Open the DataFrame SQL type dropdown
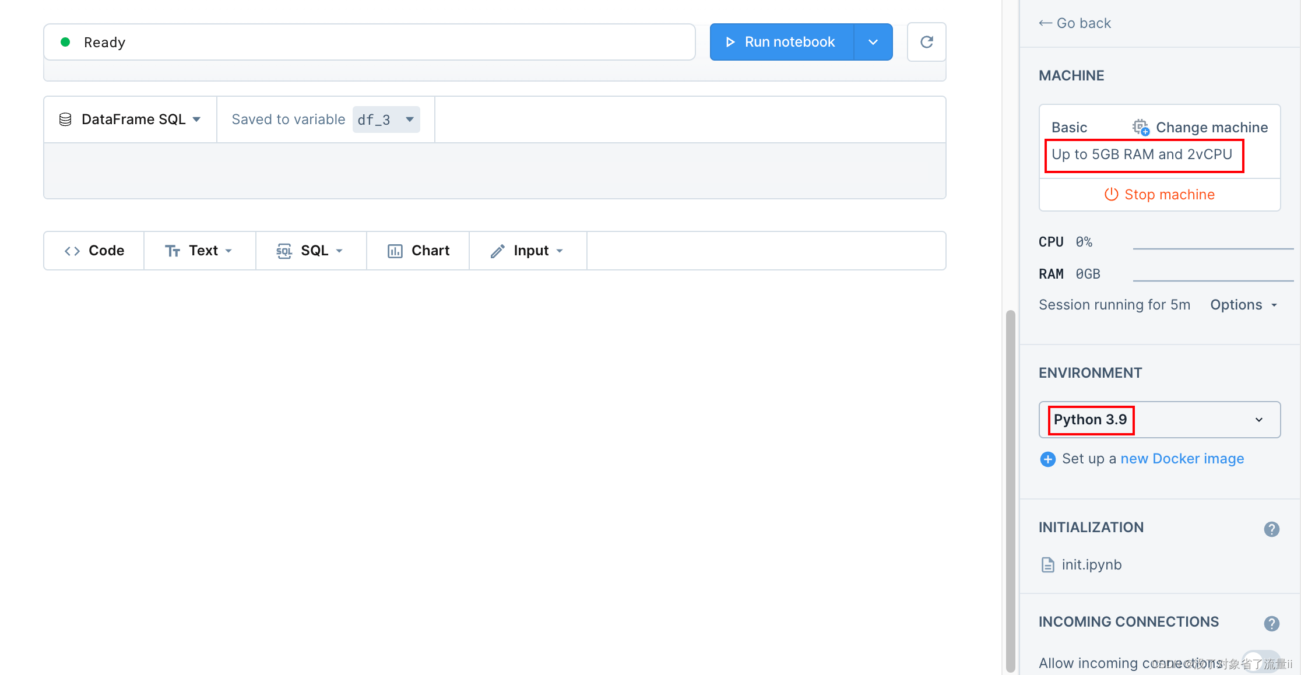Screen dimensions: 1301x675 coord(197,119)
